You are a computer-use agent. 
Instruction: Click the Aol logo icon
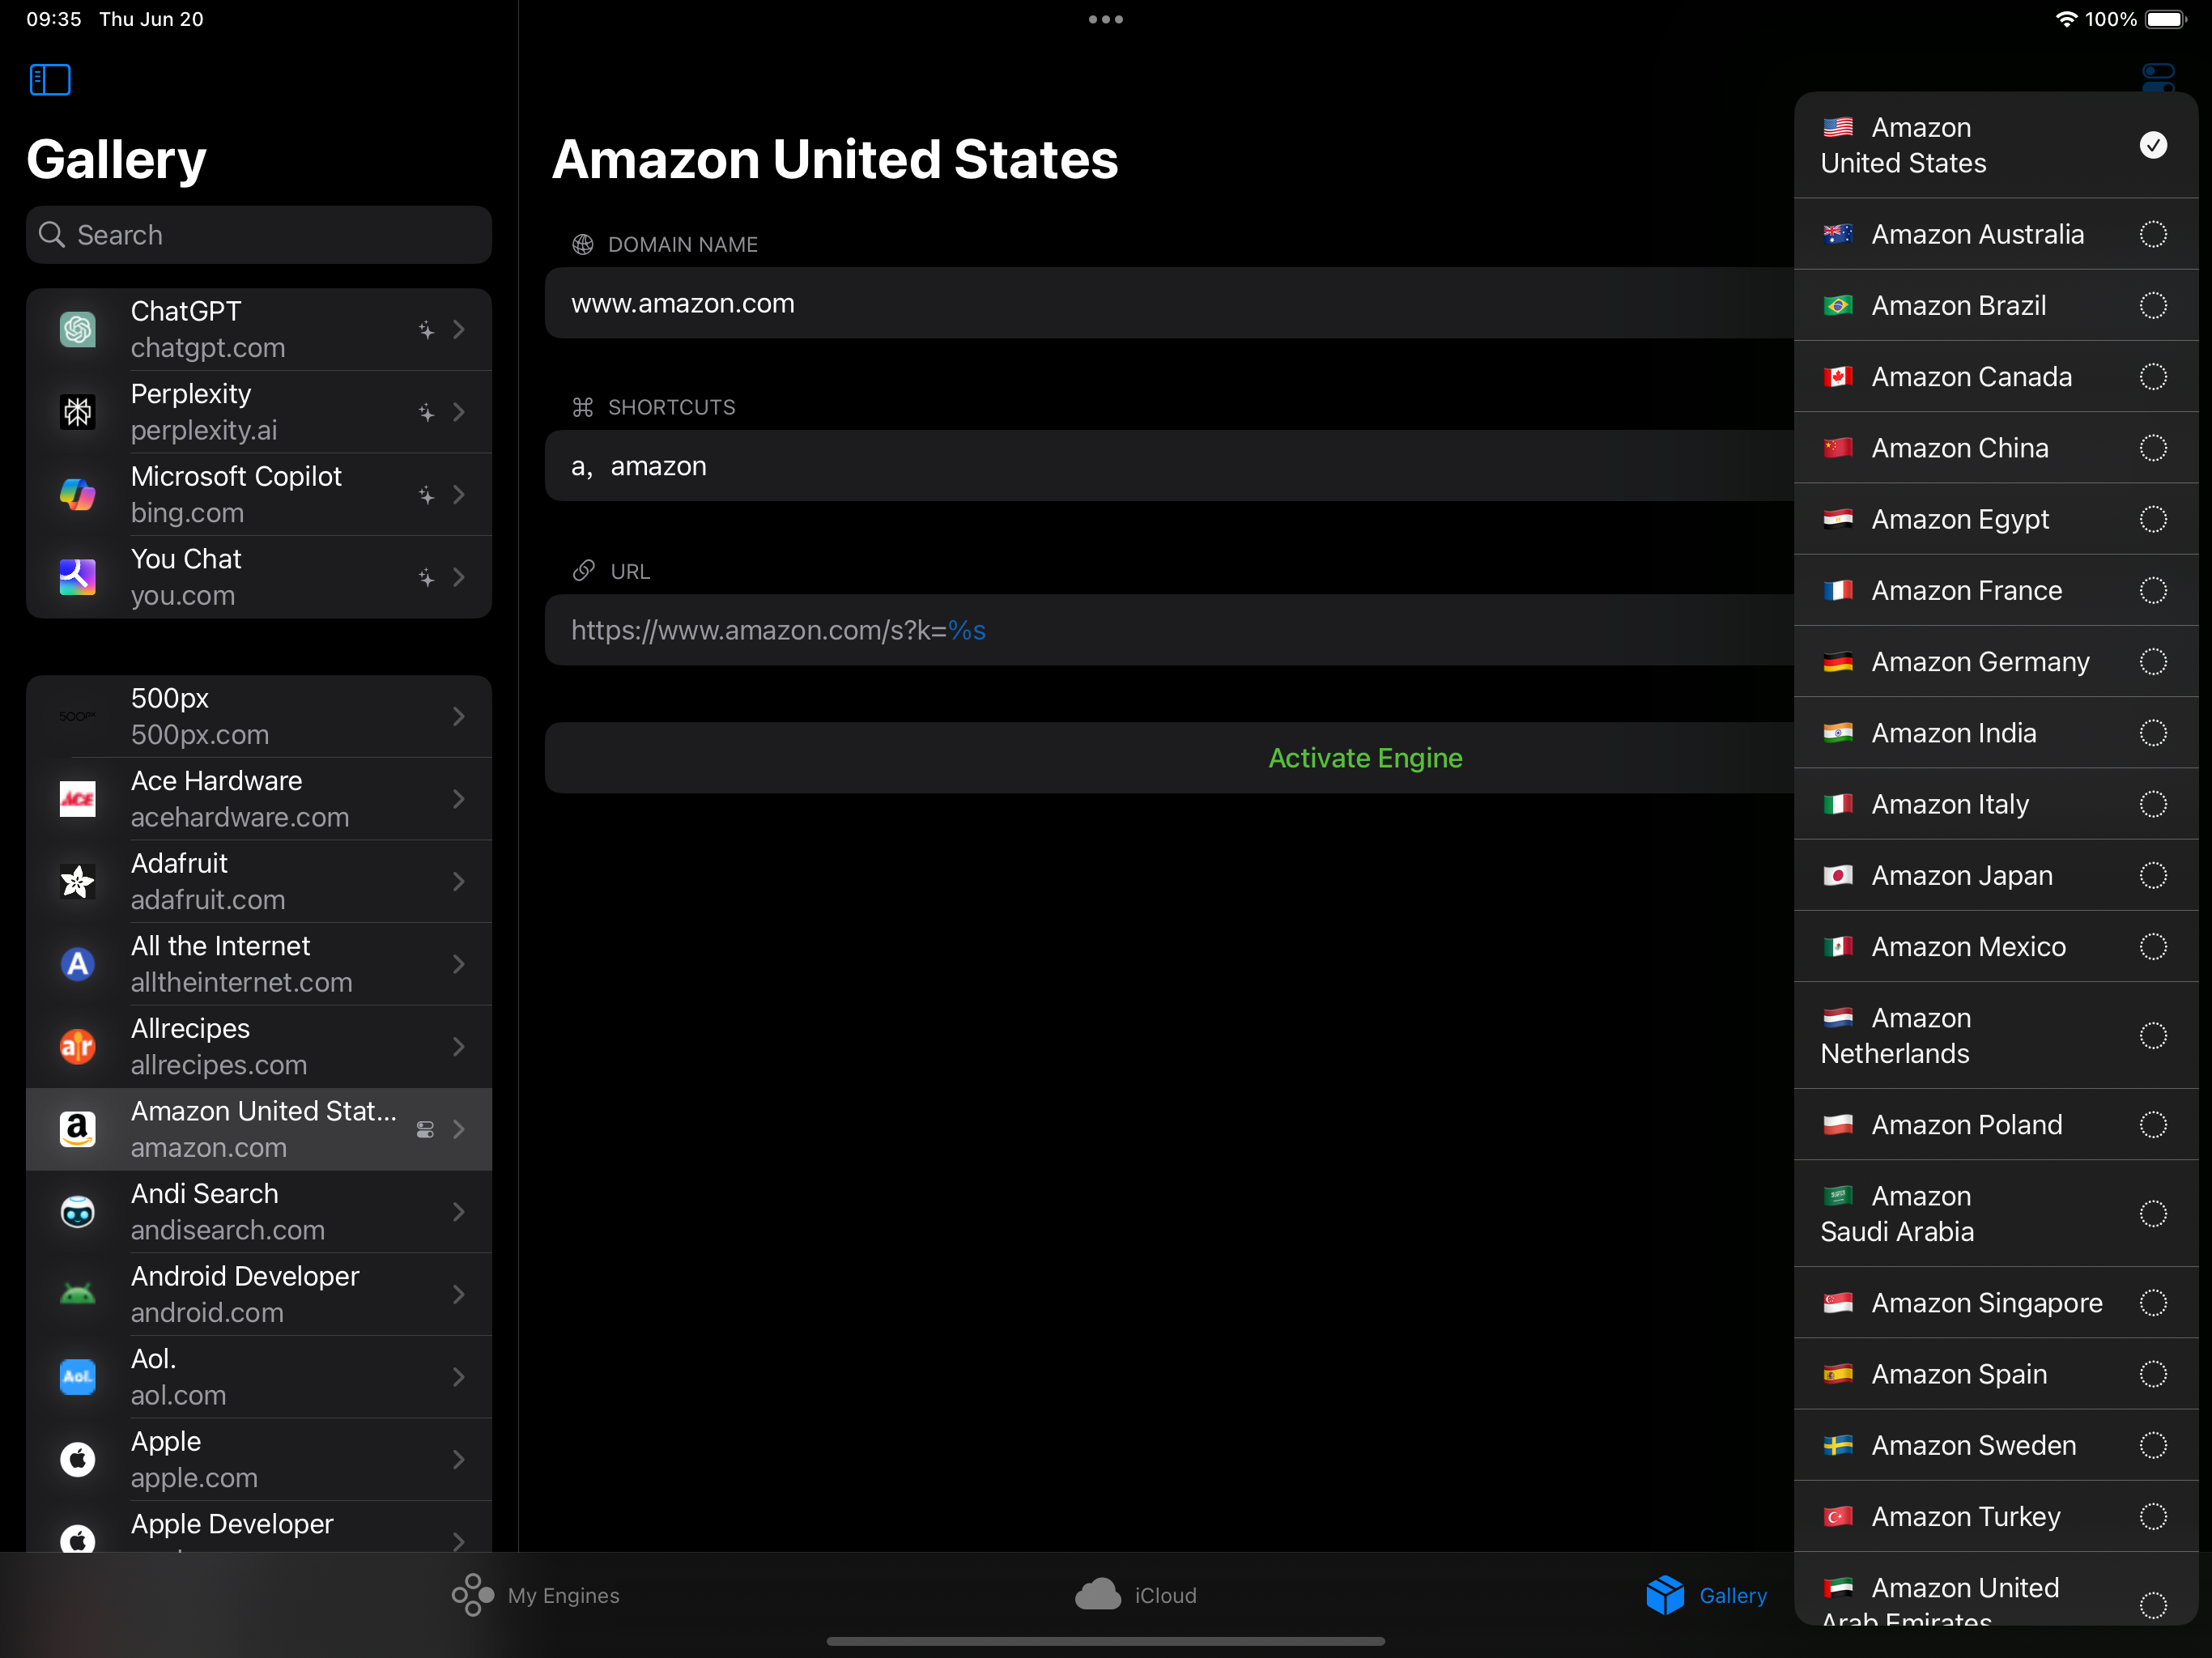(78, 1377)
